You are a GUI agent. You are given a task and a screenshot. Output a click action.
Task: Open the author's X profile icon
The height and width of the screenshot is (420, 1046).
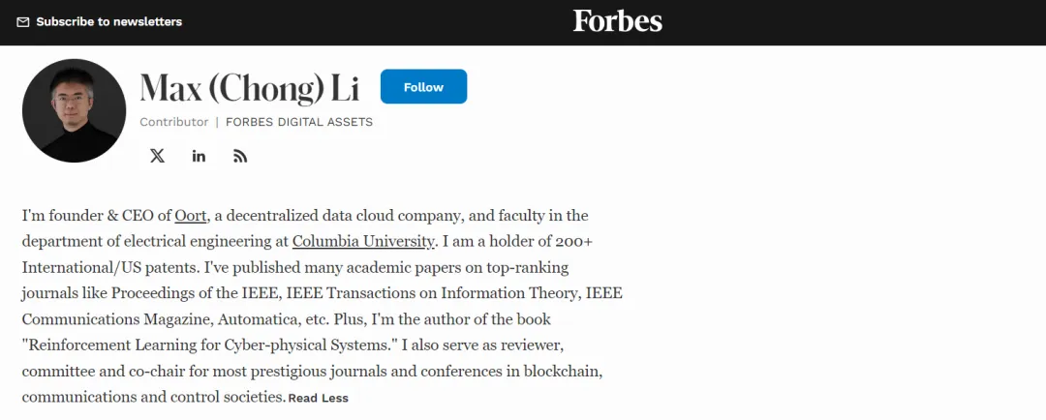(157, 156)
